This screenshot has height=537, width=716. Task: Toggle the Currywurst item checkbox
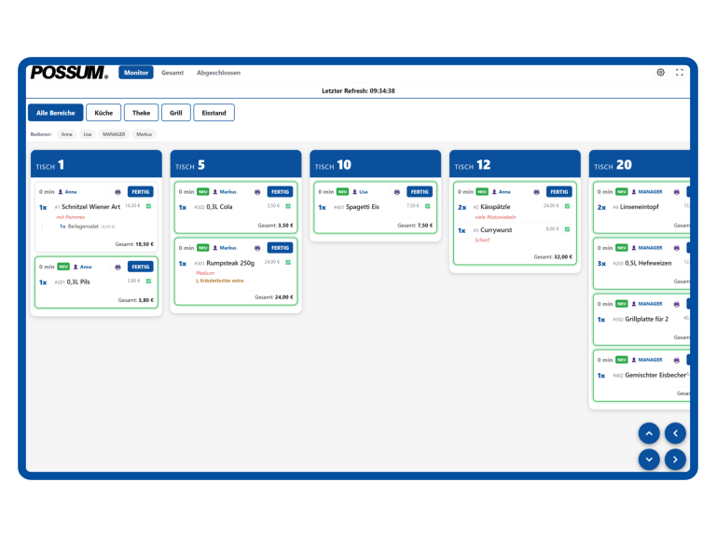click(567, 229)
